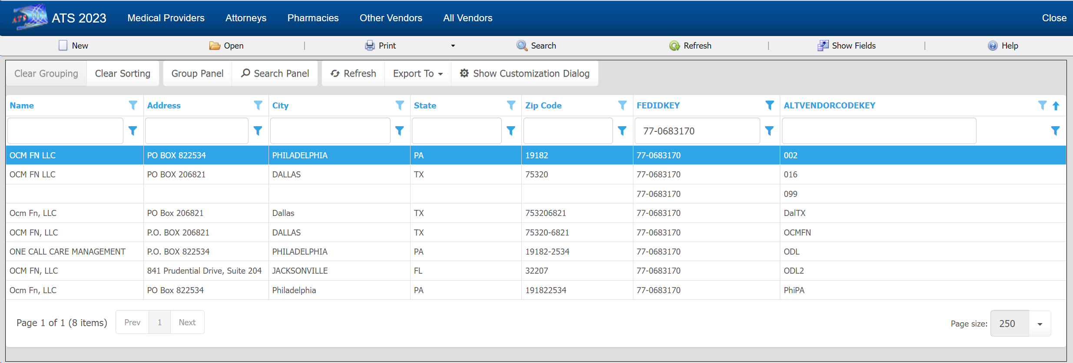The width and height of the screenshot is (1073, 363).
Task: Toggle the Search Panel button
Action: tap(275, 74)
